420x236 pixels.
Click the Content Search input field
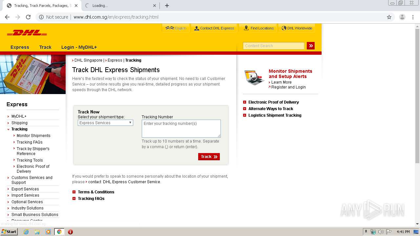[x=274, y=46]
